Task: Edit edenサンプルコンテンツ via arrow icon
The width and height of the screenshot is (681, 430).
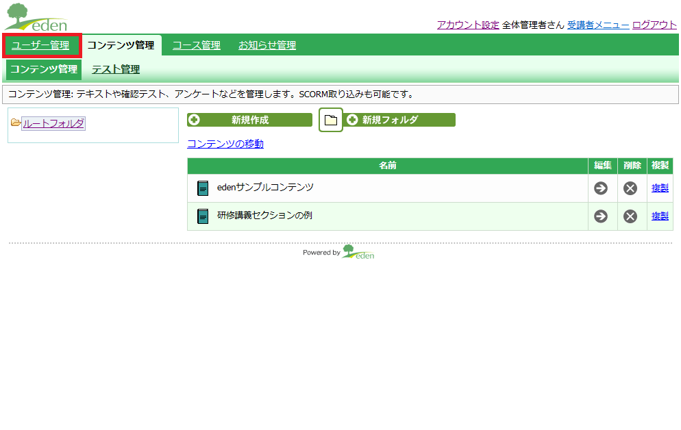Action: point(601,188)
